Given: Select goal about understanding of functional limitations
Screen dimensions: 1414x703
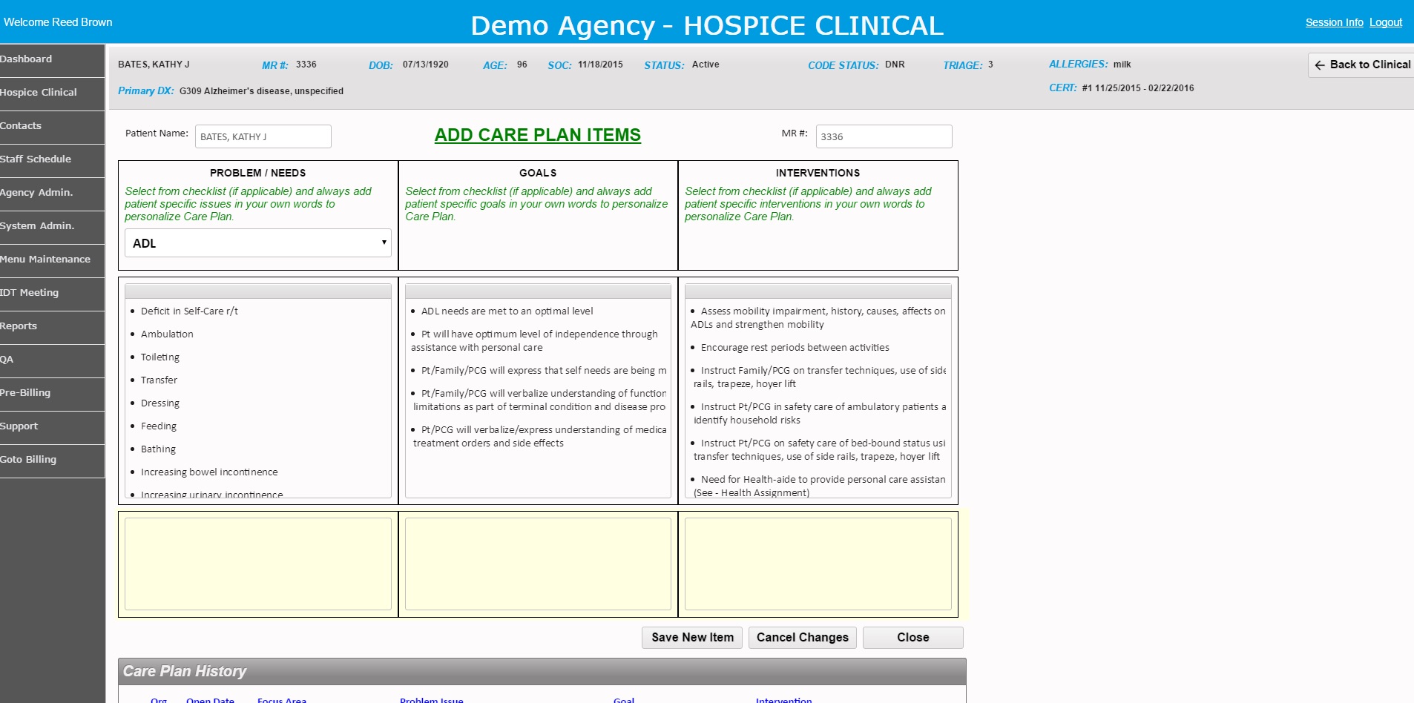Looking at the screenshot, I should click(x=539, y=400).
